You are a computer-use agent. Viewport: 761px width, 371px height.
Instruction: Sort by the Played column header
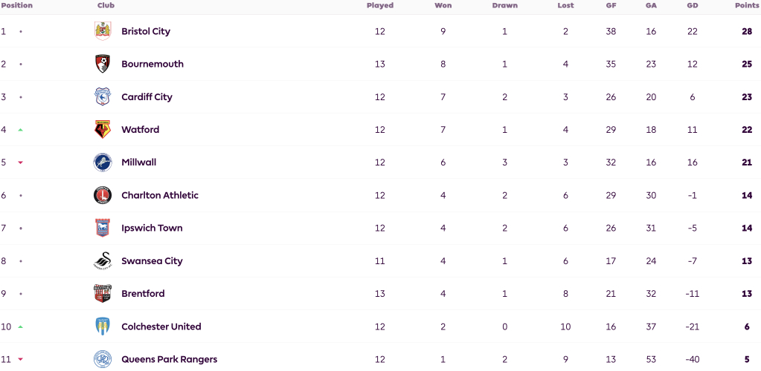point(380,5)
